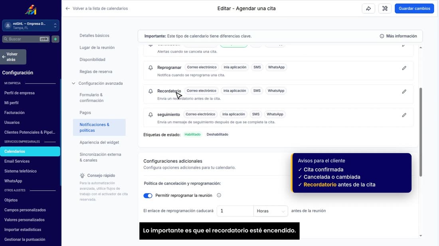Click the lightbulb icon by Consejo rápido
Viewport: 439px width, 246px height.
(x=82, y=176)
